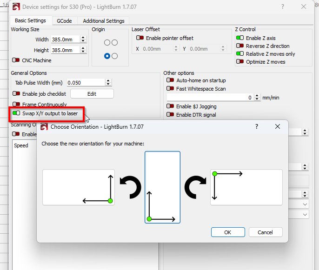
Task: Toggle Enable $J Jogging switch
Action: 170,106
